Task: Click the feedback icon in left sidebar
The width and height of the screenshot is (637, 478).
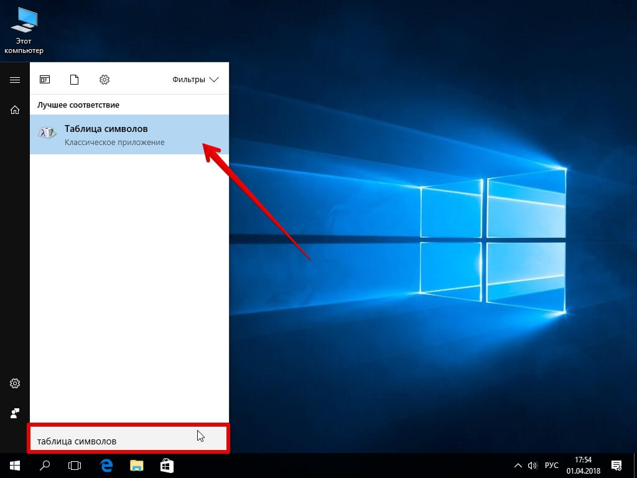Action: (x=15, y=413)
